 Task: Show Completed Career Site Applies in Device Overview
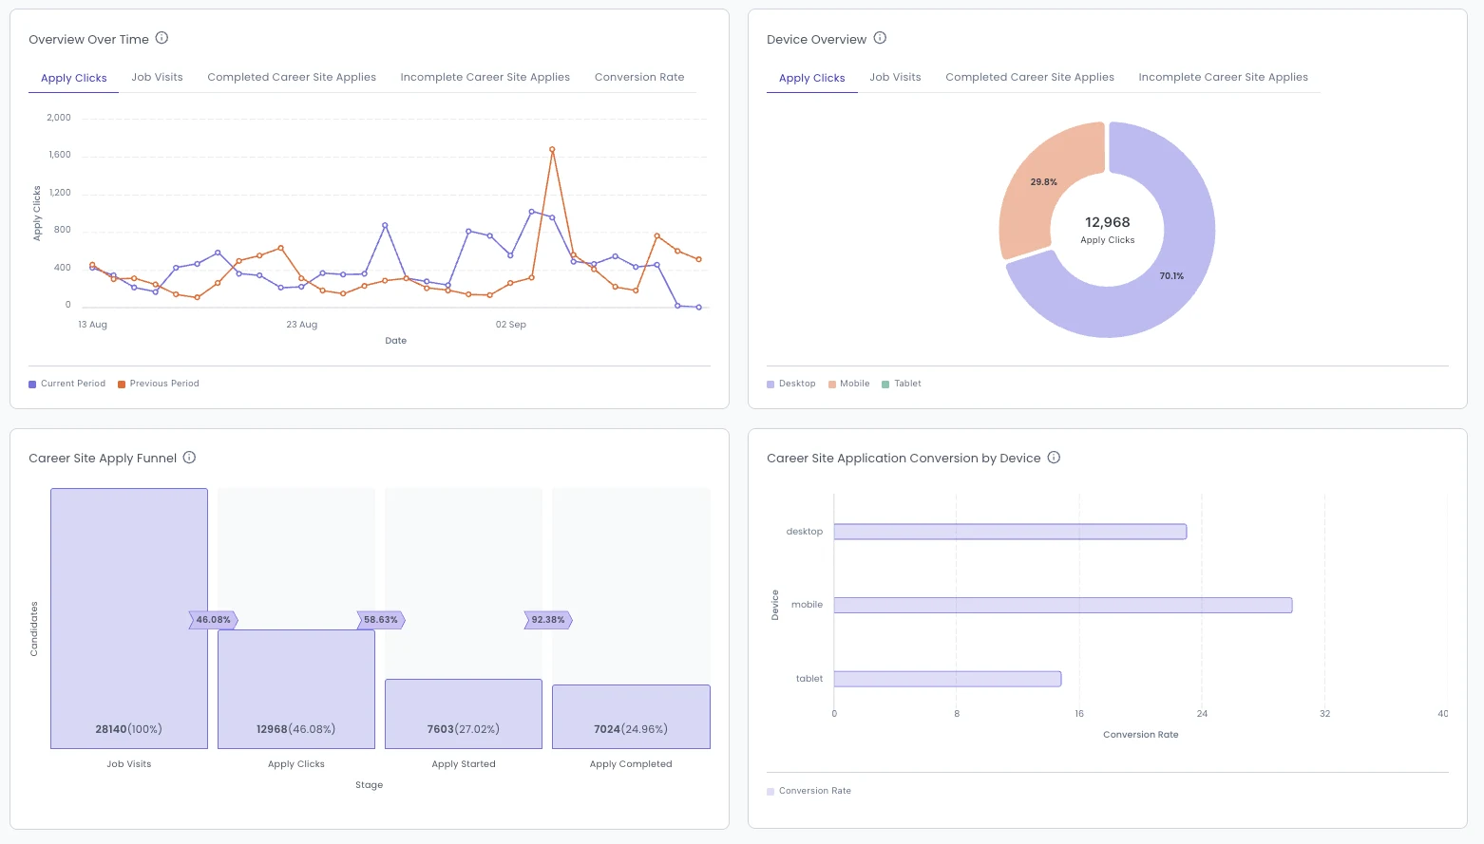tap(1030, 77)
